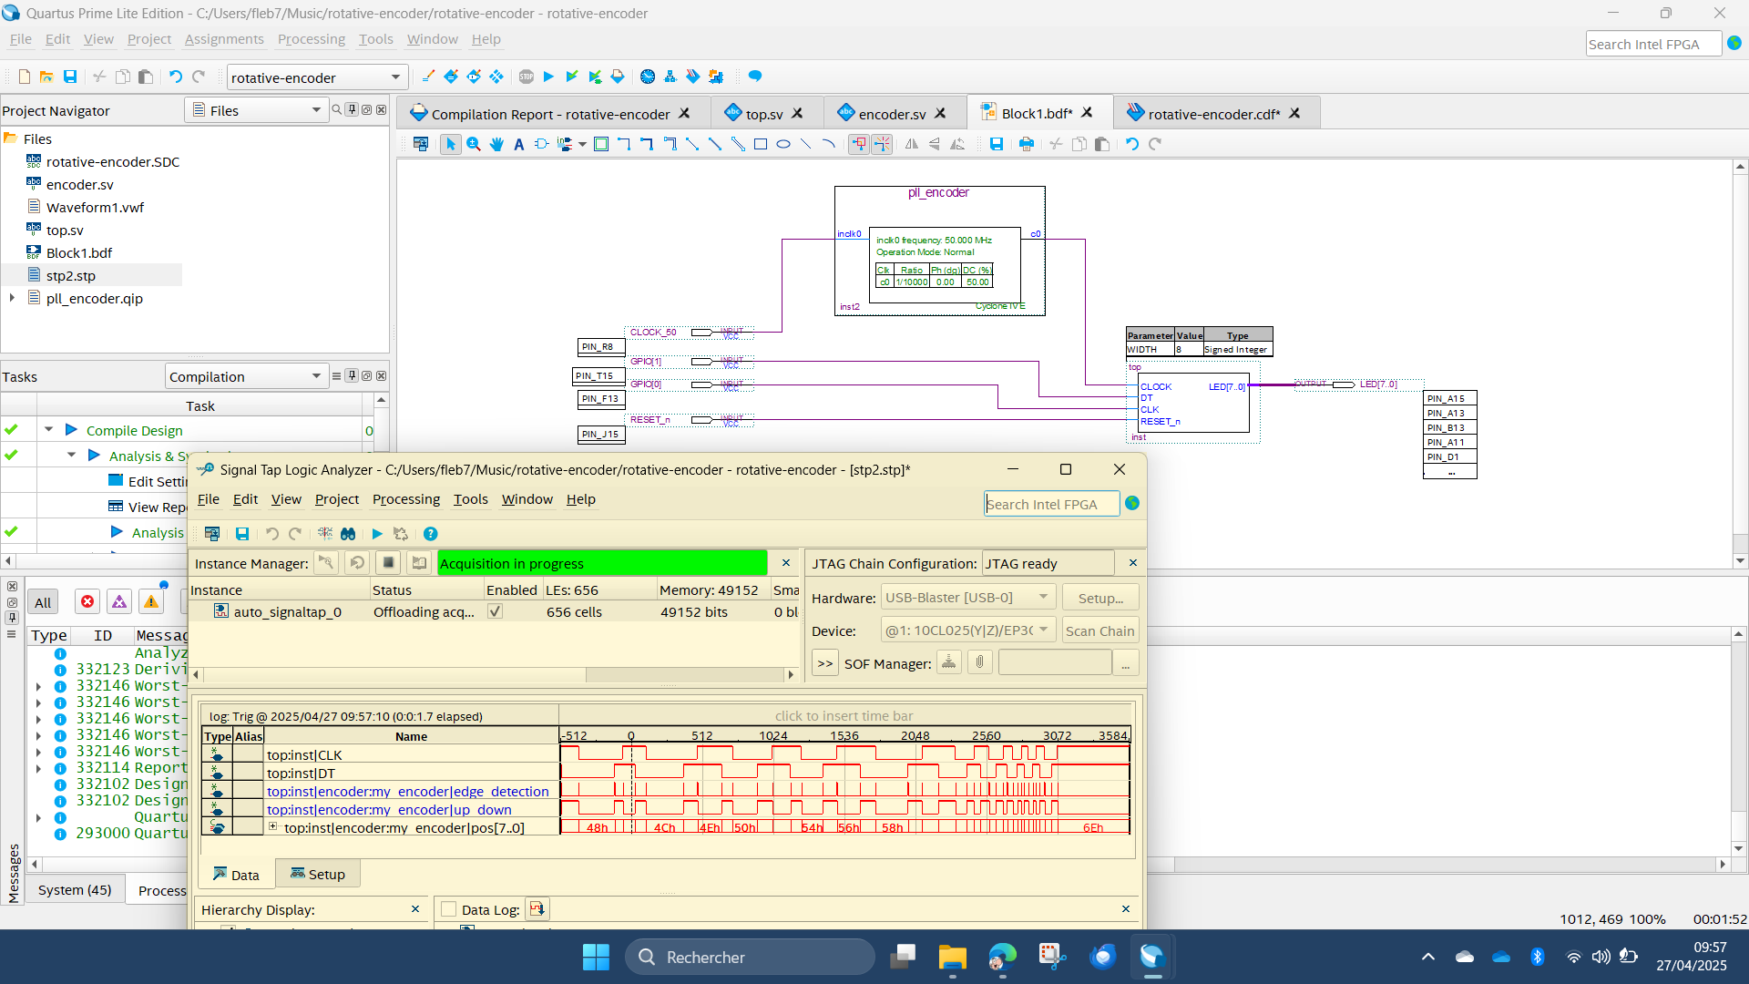Open the Processing menu in Quartus main window

click(x=312, y=39)
